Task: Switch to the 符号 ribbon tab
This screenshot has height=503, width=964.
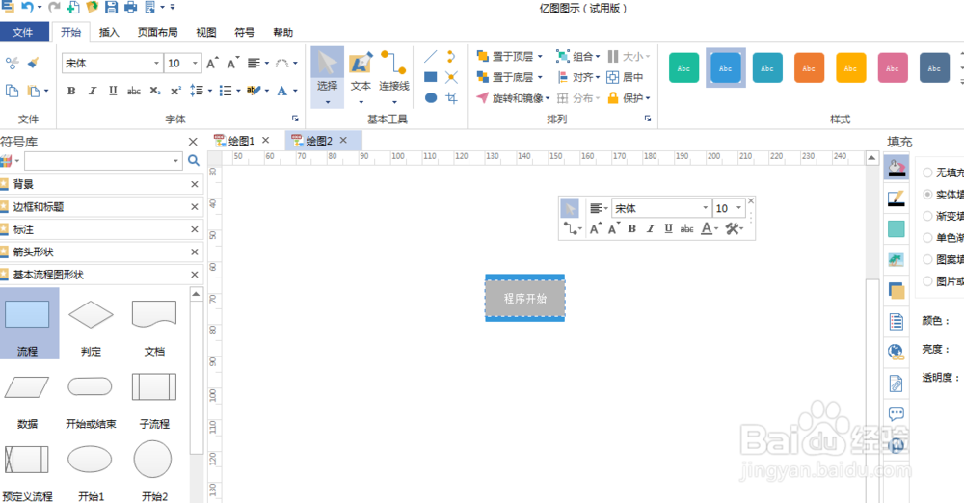Action: pos(245,32)
